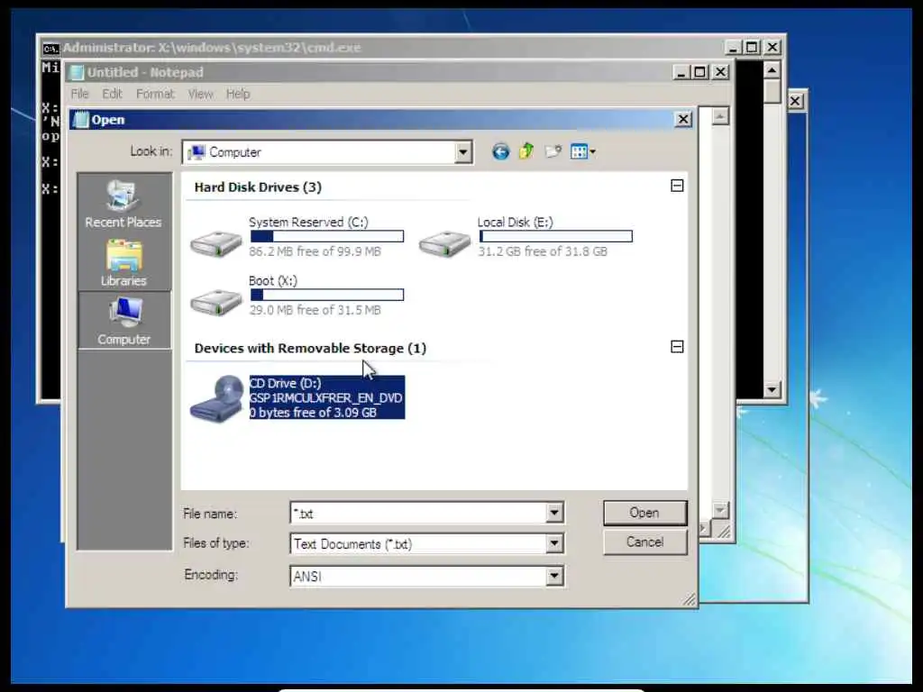Click Notepad vertical scrollbar up arrow
Screen dimensions: 923x692
(720, 116)
